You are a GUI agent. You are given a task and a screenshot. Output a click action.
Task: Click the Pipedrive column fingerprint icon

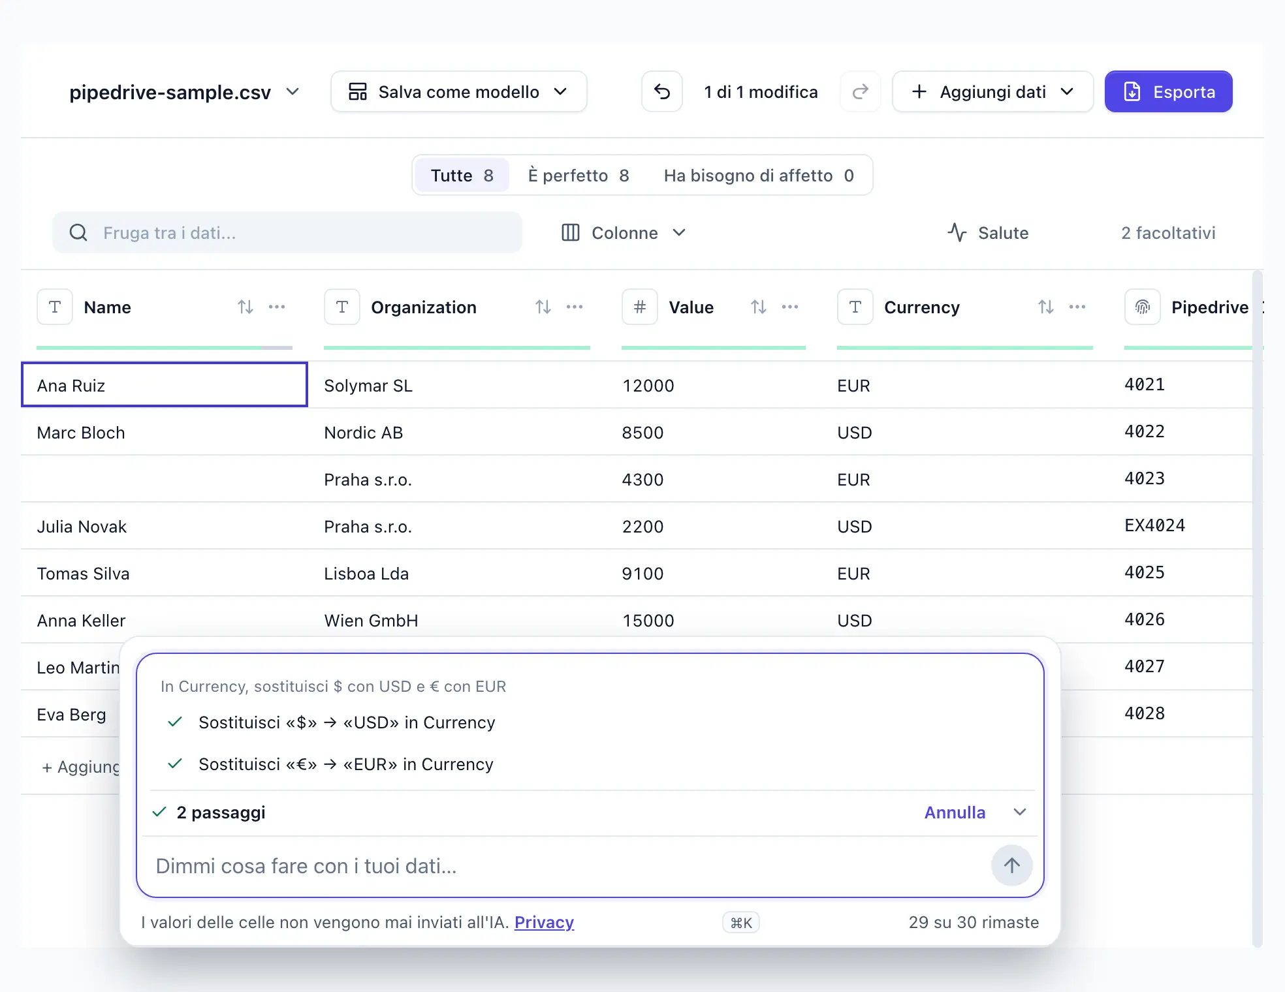(1143, 307)
